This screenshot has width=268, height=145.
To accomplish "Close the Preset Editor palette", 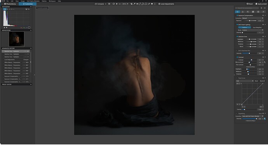I will tap(31, 84).
